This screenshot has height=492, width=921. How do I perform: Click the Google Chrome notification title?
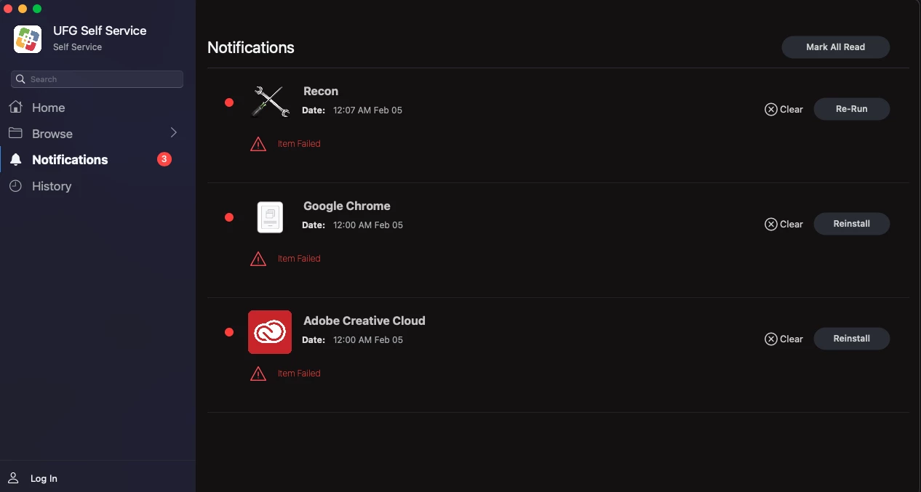347,206
